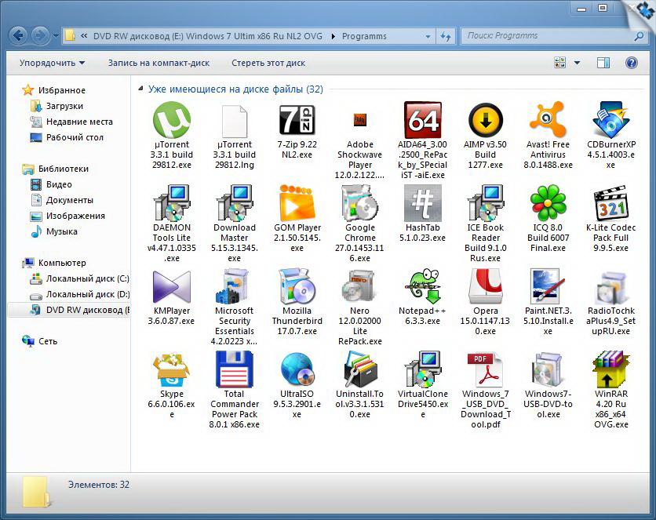This screenshot has height=520, width=656.
Task: Collapse the 'Уже имеющиеся на диске файлы' group
Action: pos(141,89)
